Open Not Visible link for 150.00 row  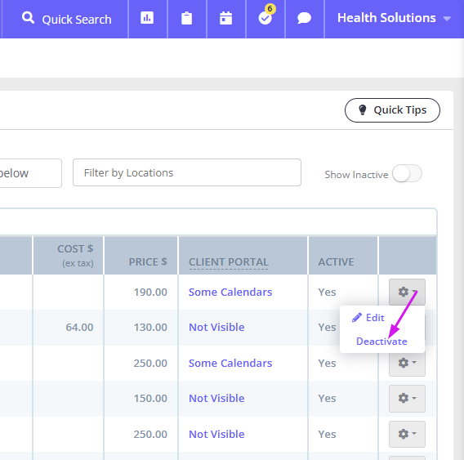coord(216,399)
